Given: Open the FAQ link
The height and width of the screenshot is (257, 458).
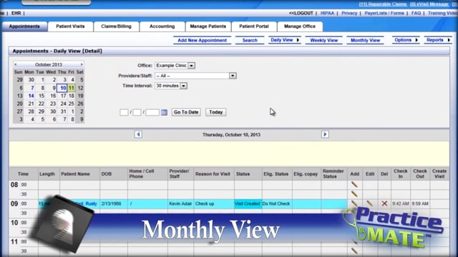Looking at the screenshot, I should (416, 13).
